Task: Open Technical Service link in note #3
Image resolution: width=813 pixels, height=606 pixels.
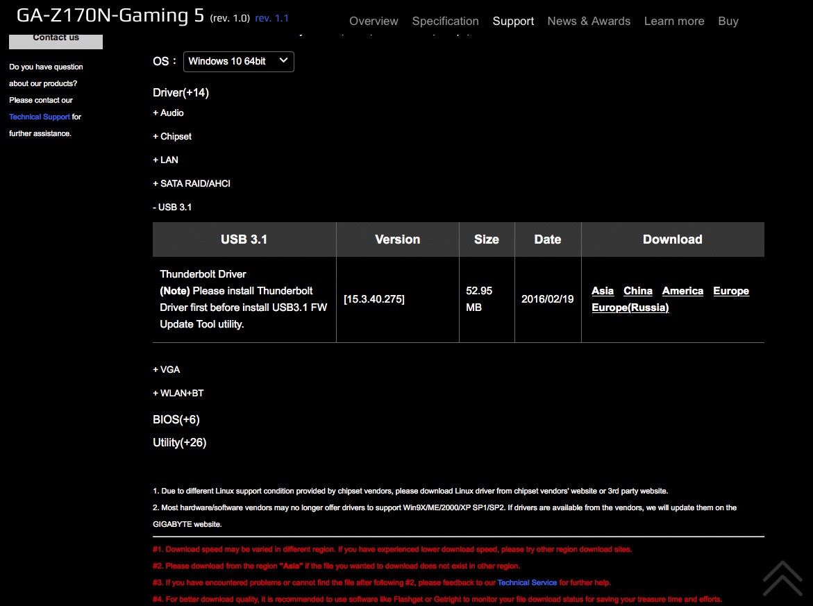Action: 528,582
